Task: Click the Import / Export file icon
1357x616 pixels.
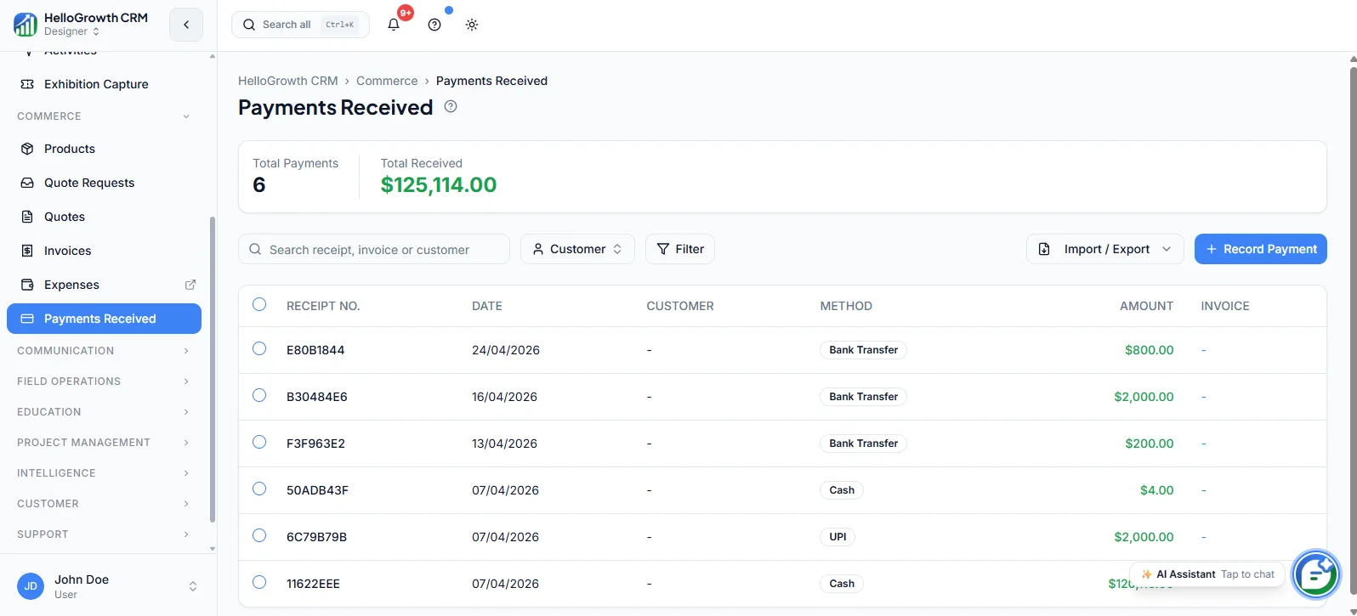Action: click(x=1044, y=249)
